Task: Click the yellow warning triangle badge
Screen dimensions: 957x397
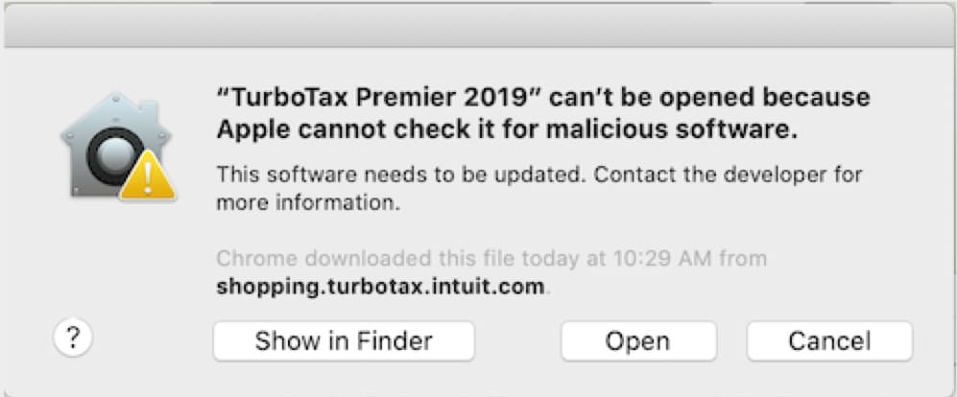Action: coord(148,176)
